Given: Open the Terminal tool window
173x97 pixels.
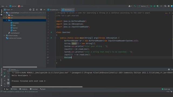Looking at the screenshot, I should (34, 89).
